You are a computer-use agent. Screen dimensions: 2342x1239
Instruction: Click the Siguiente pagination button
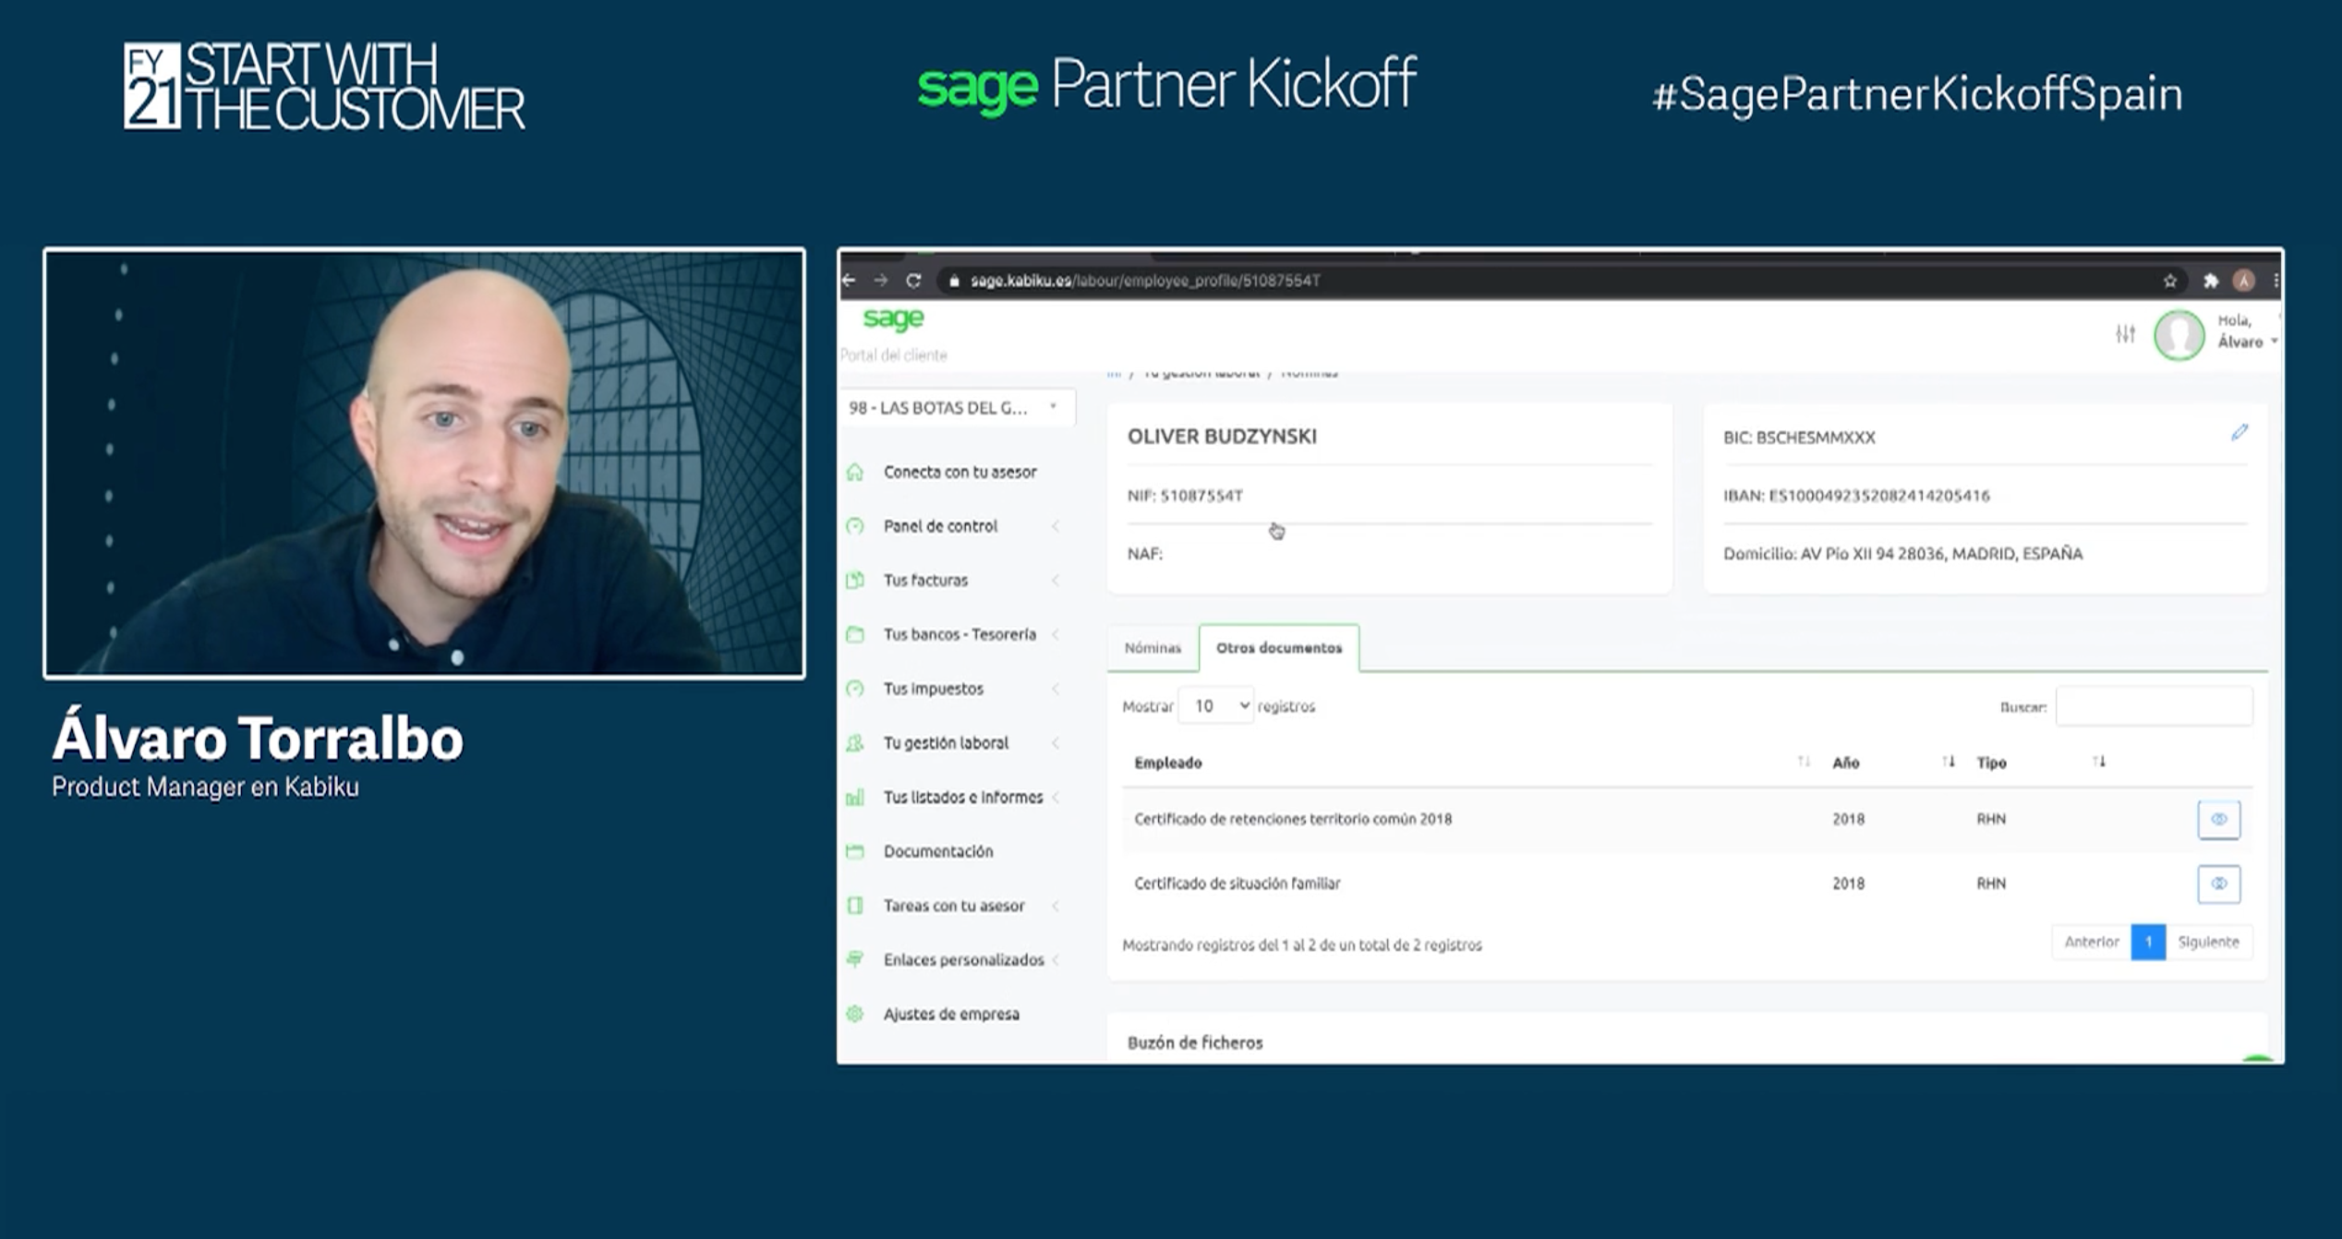click(2208, 943)
